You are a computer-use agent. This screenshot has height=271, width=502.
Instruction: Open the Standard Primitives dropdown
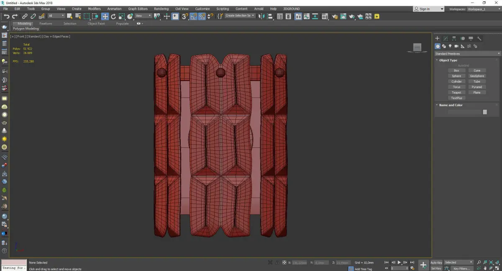click(467, 54)
